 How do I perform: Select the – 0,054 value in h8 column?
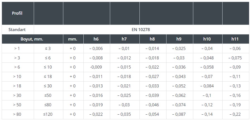click(152, 114)
